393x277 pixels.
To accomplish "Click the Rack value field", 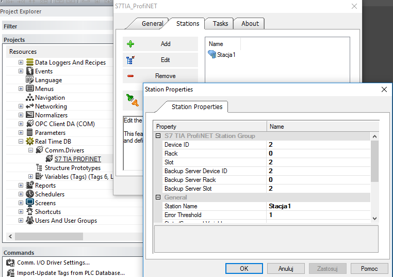I will [318, 153].
